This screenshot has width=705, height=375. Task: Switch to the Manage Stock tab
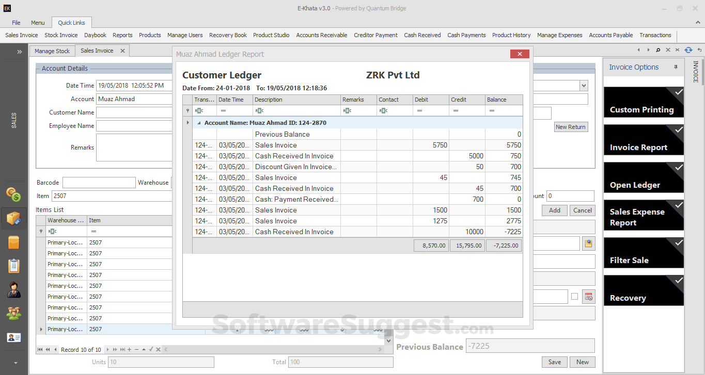(52, 51)
